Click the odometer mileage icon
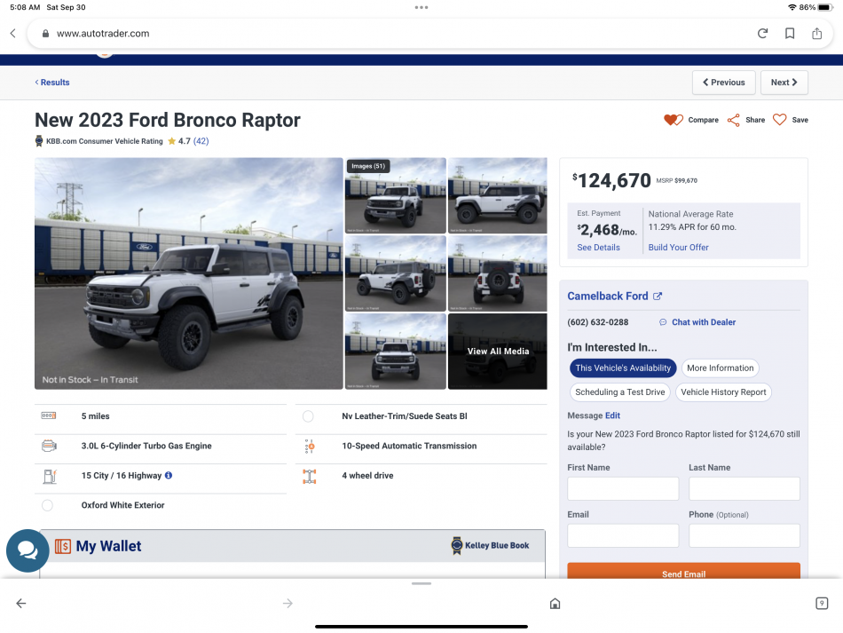Image resolution: width=843 pixels, height=633 pixels. pyautogui.click(x=49, y=415)
